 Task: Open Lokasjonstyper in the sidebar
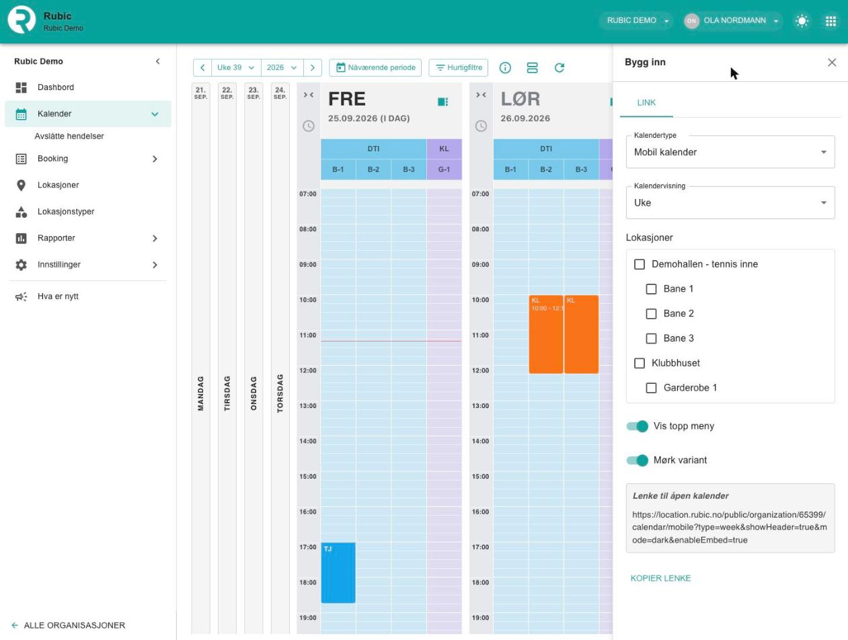pyautogui.click(x=87, y=212)
